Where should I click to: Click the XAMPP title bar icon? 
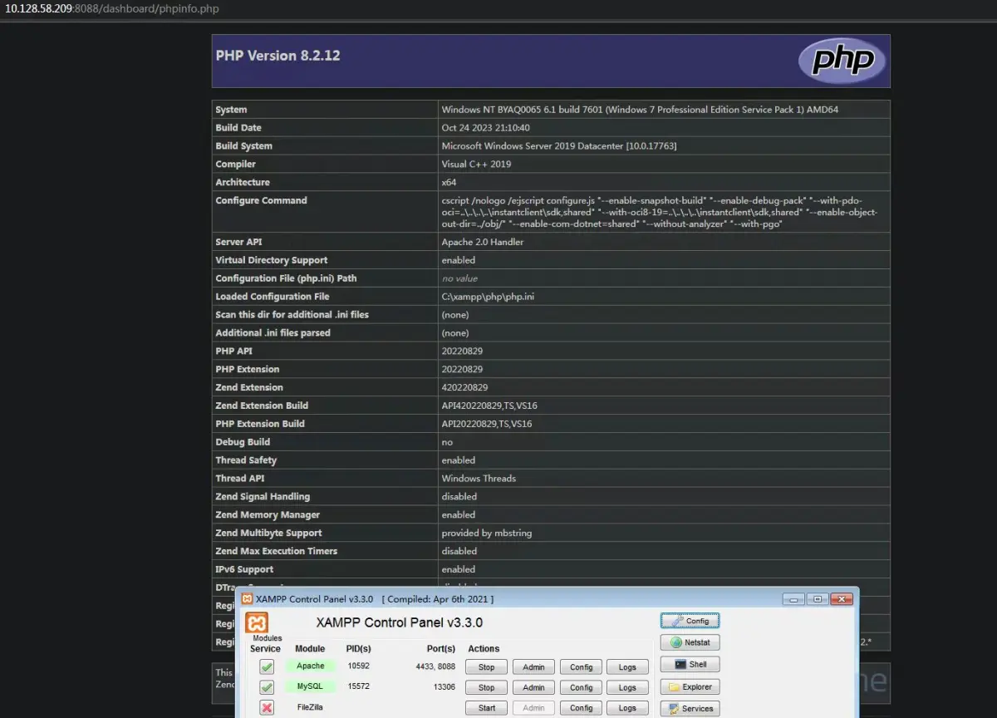(x=248, y=598)
